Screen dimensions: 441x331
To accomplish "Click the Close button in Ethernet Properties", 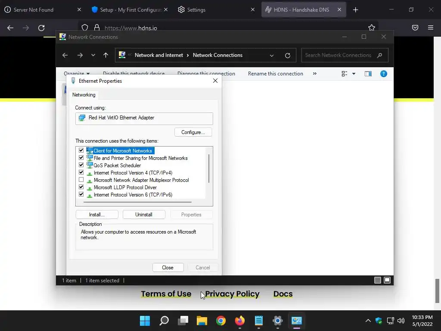I will (x=168, y=267).
